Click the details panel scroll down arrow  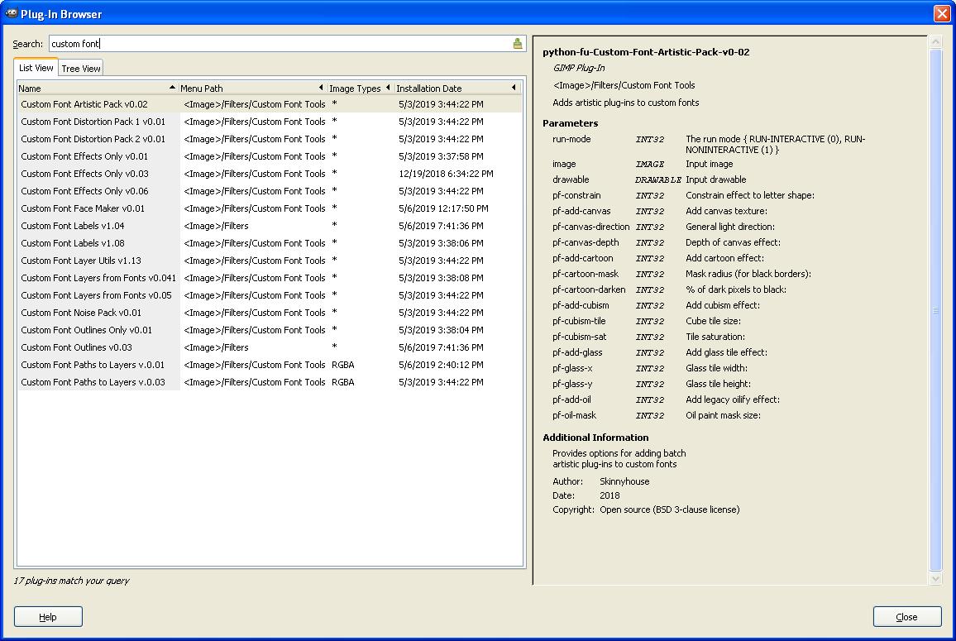click(x=935, y=578)
